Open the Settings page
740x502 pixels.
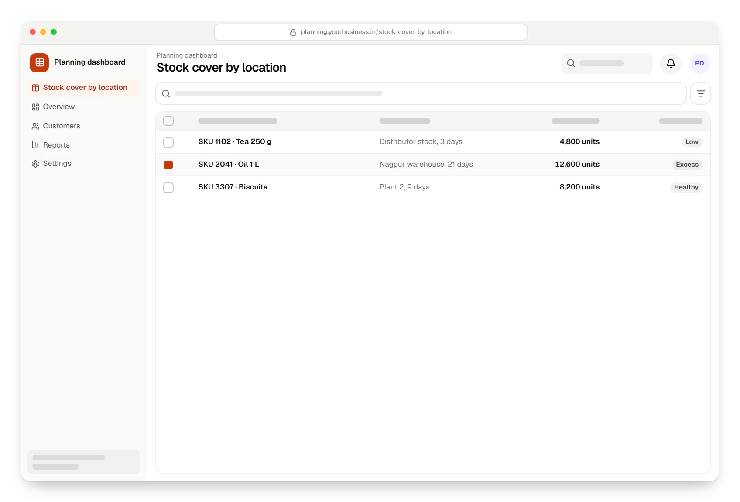coord(84,163)
